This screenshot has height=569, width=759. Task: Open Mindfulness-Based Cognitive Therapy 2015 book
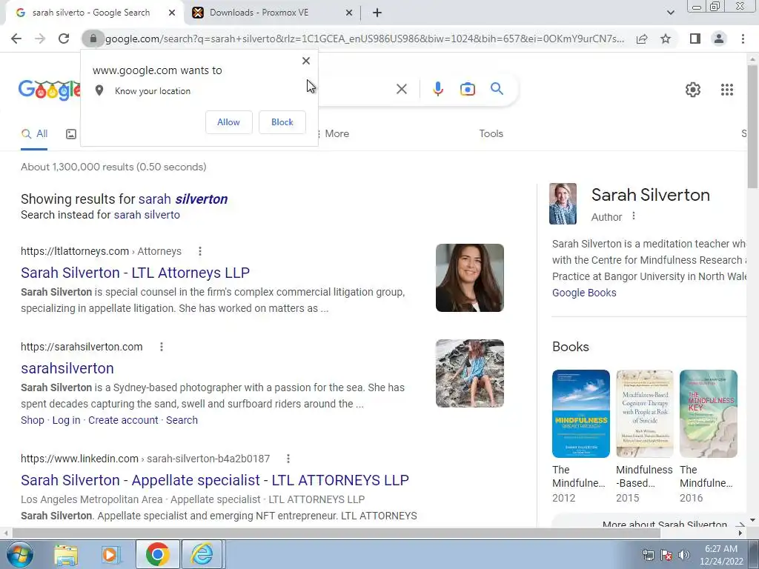(x=644, y=413)
